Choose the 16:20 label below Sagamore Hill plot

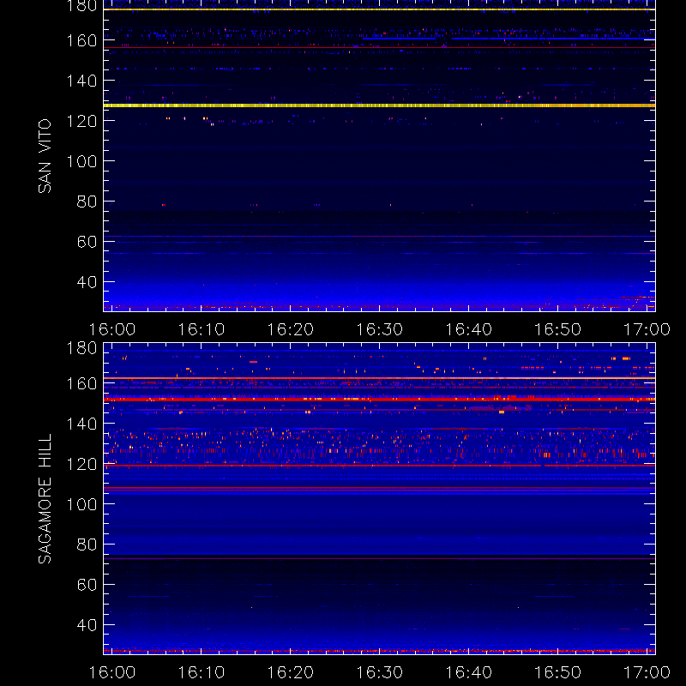[x=291, y=672]
